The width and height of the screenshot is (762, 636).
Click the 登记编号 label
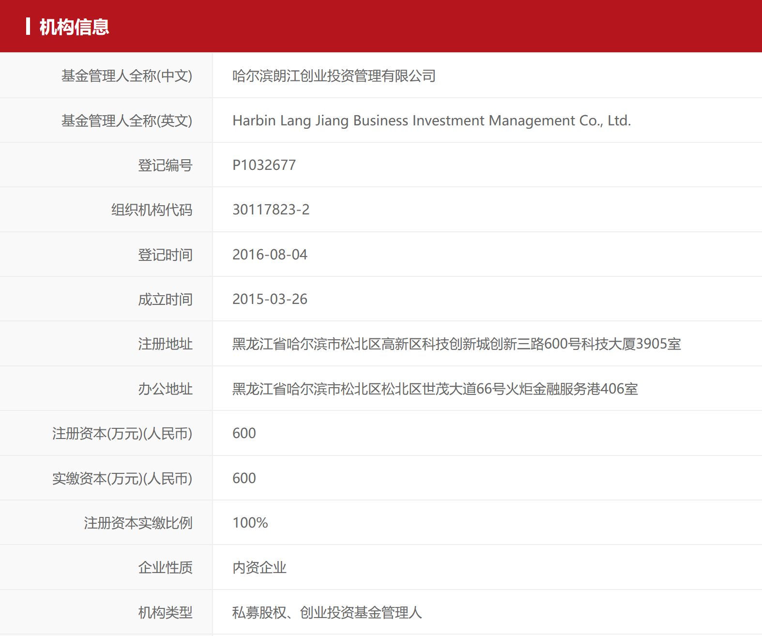tap(166, 165)
